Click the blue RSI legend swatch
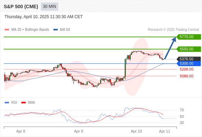 [7, 103]
